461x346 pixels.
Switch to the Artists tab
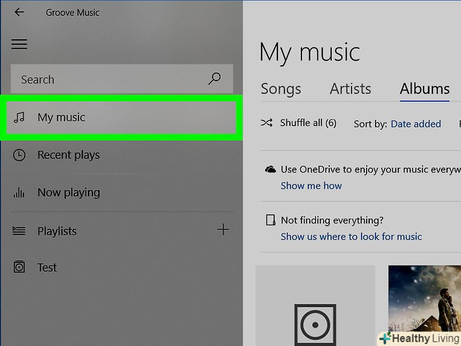350,89
